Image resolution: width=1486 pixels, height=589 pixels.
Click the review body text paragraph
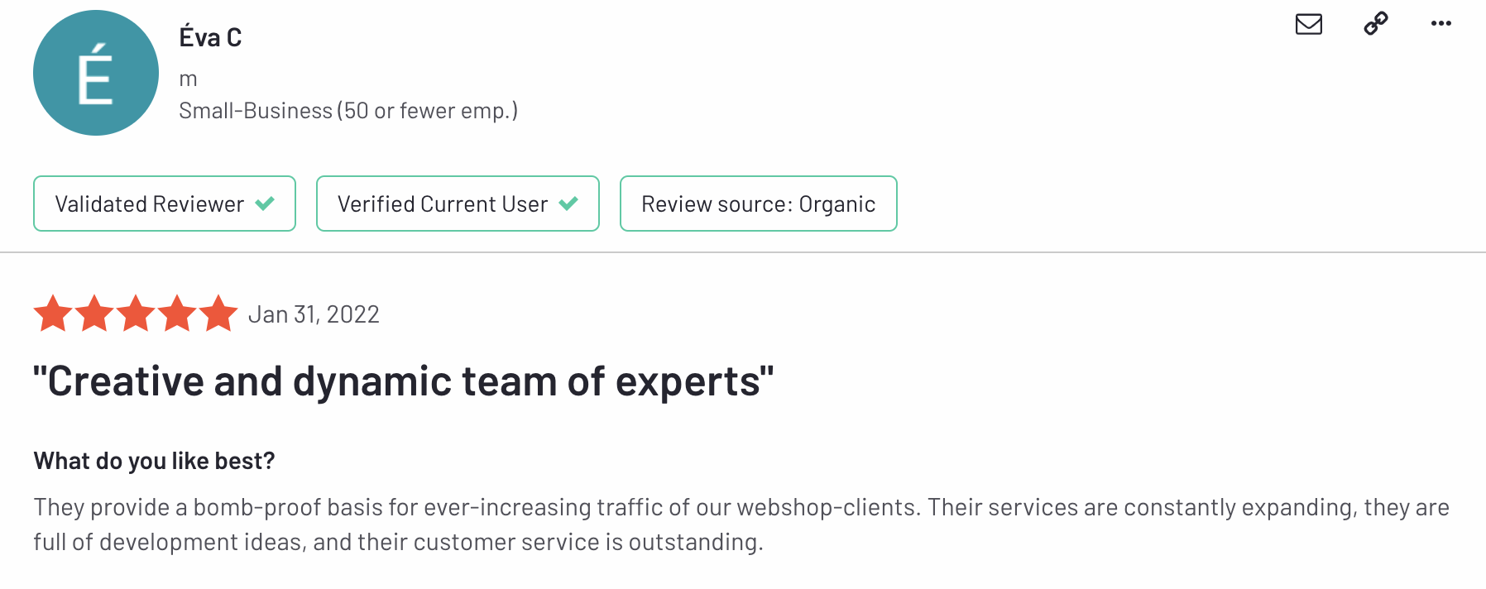[x=741, y=524]
